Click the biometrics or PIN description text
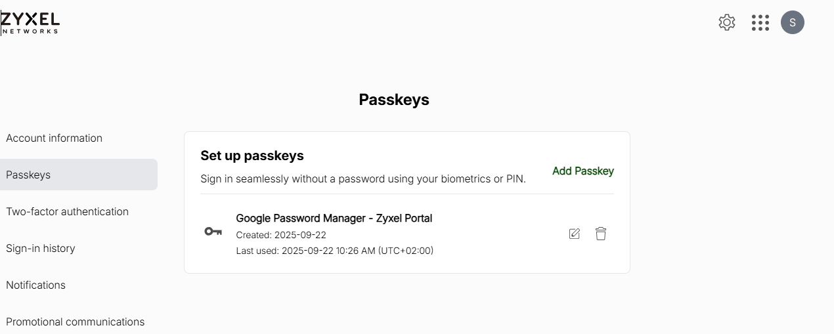This screenshot has height=334, width=834. 362,178
